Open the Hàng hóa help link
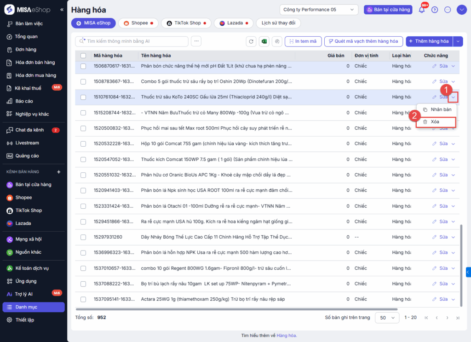The image size is (471, 342). point(286,336)
